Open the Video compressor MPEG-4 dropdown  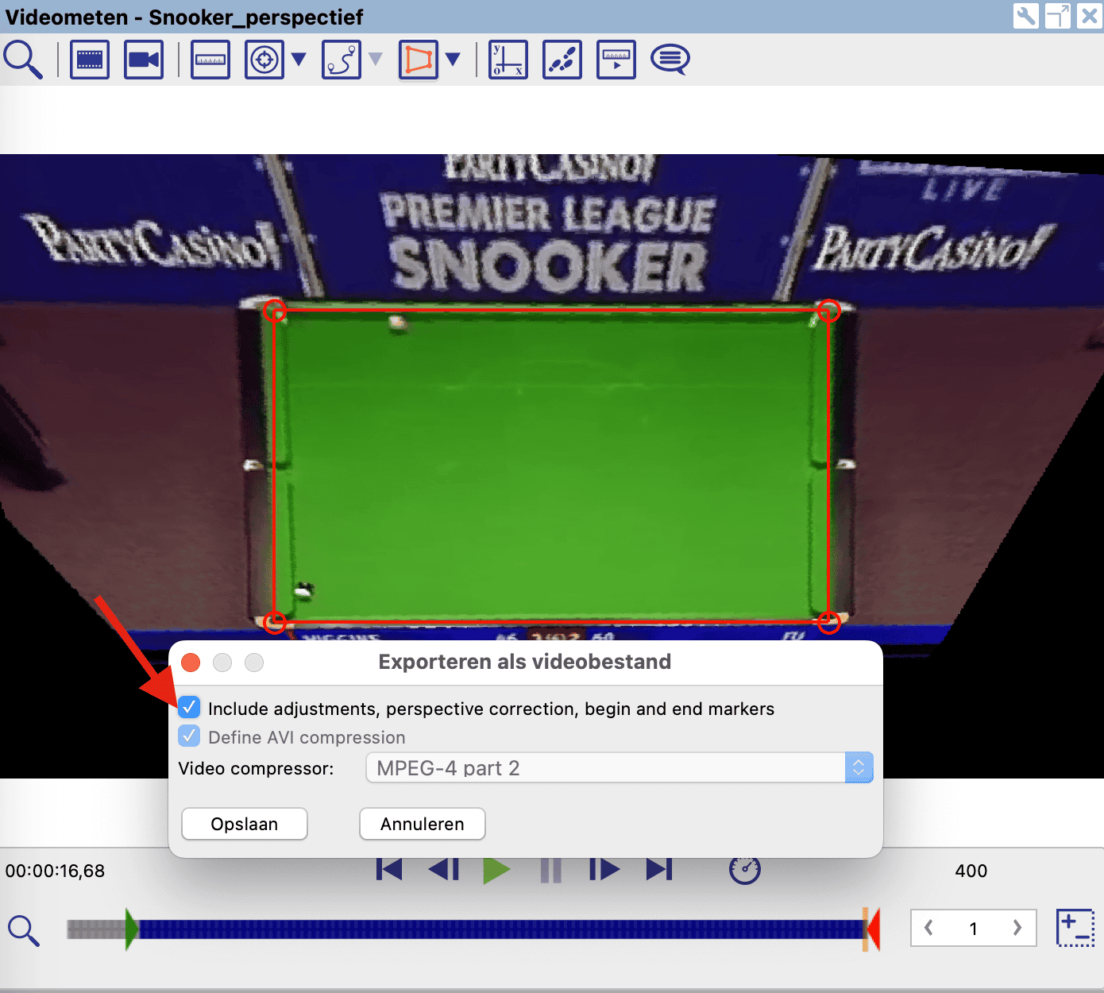point(620,768)
